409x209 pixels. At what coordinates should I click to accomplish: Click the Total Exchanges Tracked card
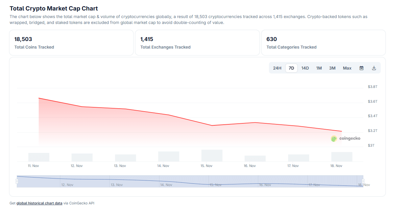(x=197, y=43)
